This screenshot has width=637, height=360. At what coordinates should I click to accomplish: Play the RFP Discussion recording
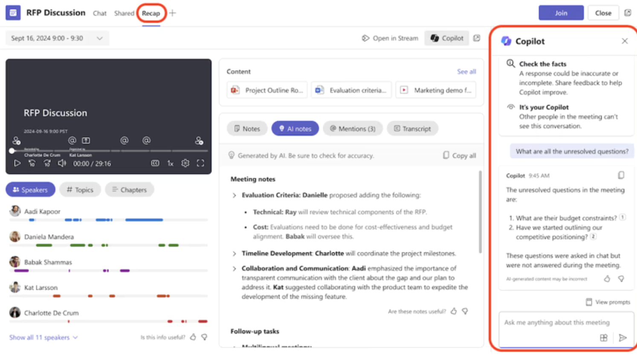17,163
